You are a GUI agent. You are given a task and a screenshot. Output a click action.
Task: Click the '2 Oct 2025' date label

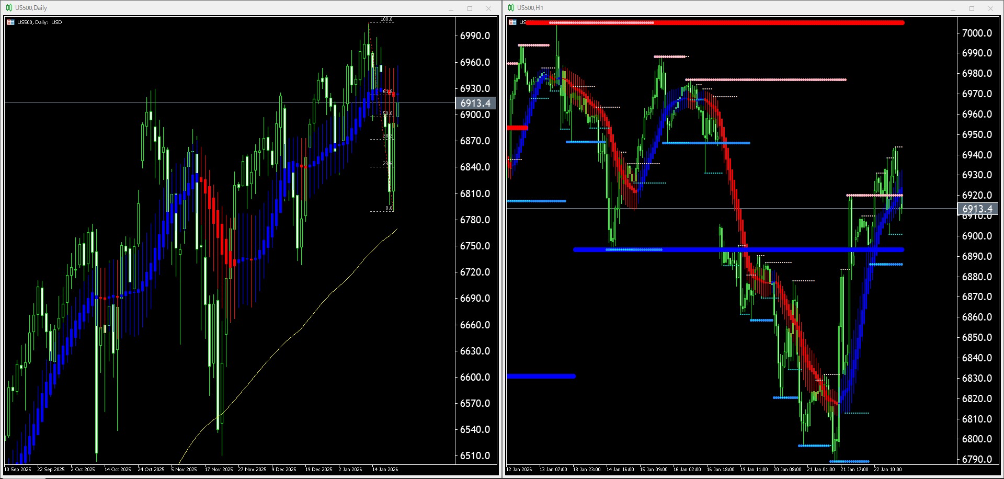[83, 470]
